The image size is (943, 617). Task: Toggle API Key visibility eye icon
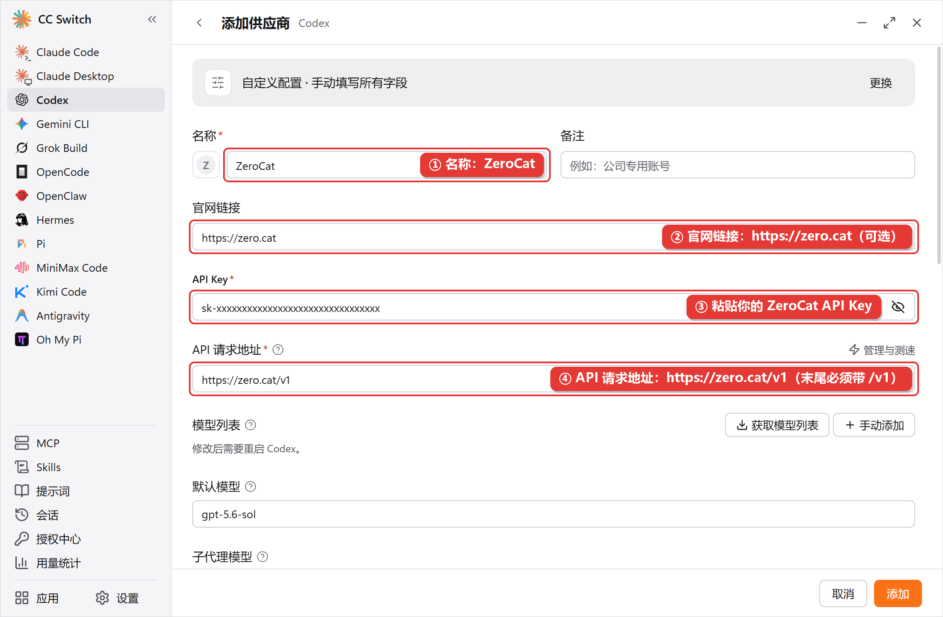pyautogui.click(x=898, y=307)
